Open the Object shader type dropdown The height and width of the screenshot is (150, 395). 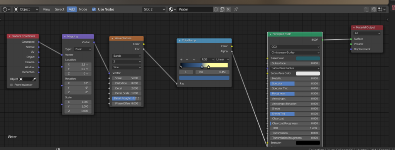coord(26,9)
